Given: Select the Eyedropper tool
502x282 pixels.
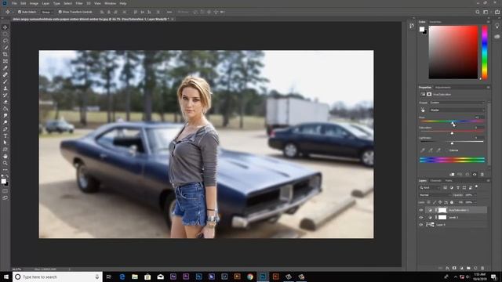Looking at the screenshot, I should click(x=5, y=68).
